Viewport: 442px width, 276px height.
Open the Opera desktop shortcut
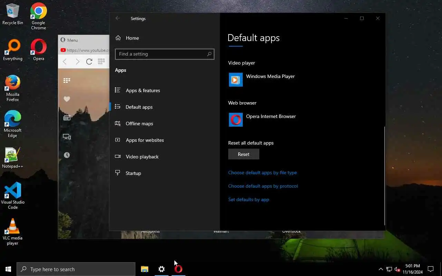(38, 50)
